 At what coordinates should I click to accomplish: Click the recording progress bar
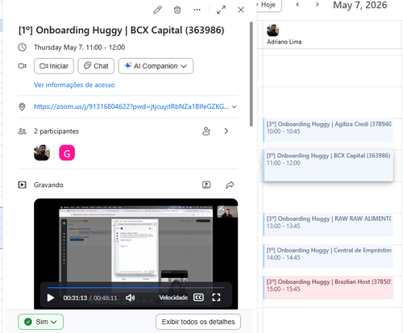pos(135,288)
